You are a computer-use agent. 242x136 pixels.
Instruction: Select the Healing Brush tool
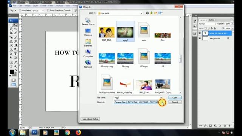click(11, 37)
